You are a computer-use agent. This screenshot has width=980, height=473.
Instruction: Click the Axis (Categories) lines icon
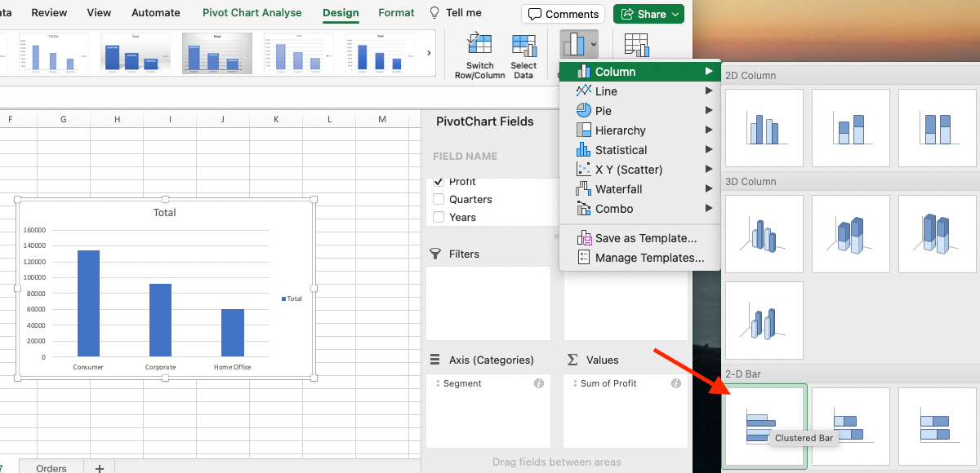pyautogui.click(x=435, y=360)
